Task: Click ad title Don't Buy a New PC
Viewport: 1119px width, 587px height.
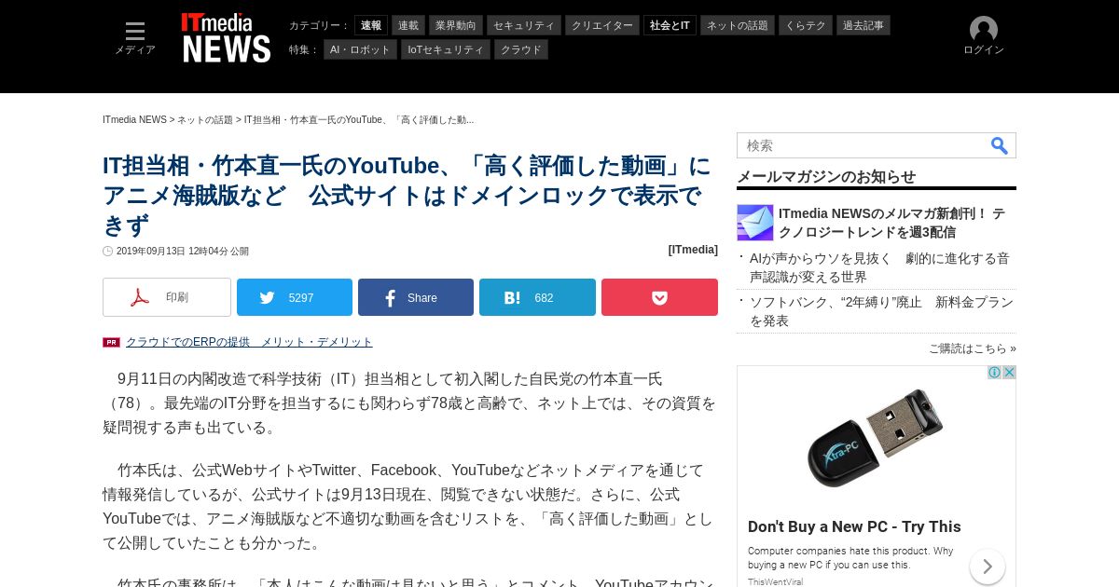Action: pos(854,526)
